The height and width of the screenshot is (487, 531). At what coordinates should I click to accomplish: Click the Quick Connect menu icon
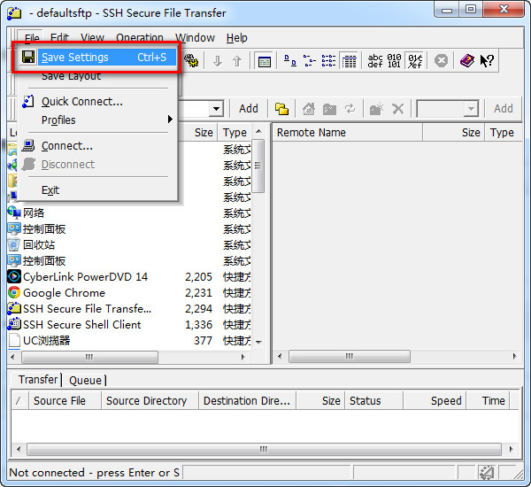[x=28, y=101]
